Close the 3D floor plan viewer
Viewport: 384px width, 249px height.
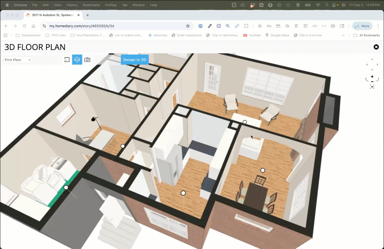[376, 47]
